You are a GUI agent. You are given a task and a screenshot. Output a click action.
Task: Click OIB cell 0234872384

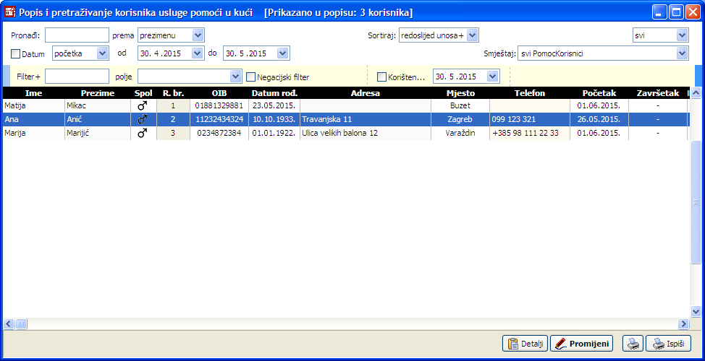click(x=219, y=133)
